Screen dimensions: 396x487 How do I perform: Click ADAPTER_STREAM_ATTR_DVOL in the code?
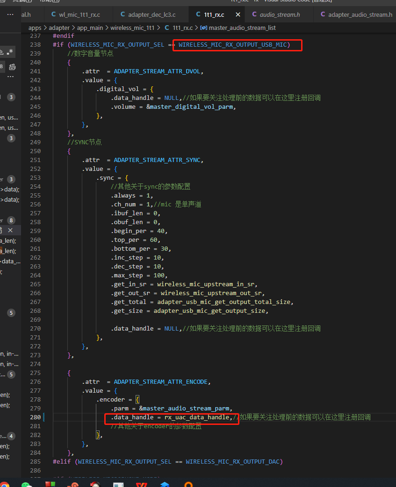coord(157,71)
